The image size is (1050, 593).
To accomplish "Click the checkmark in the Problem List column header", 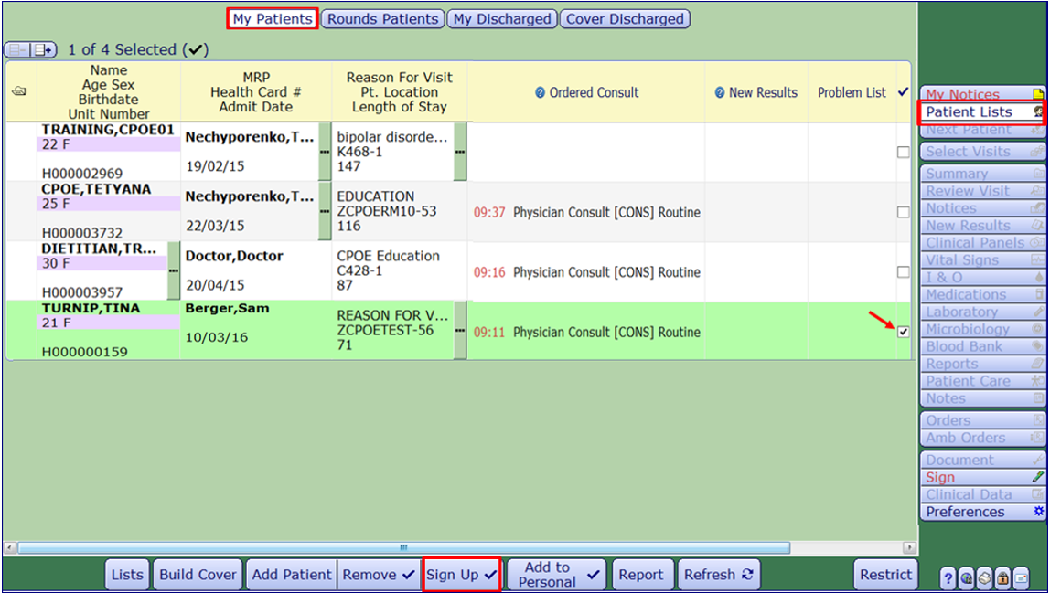I will click(902, 91).
